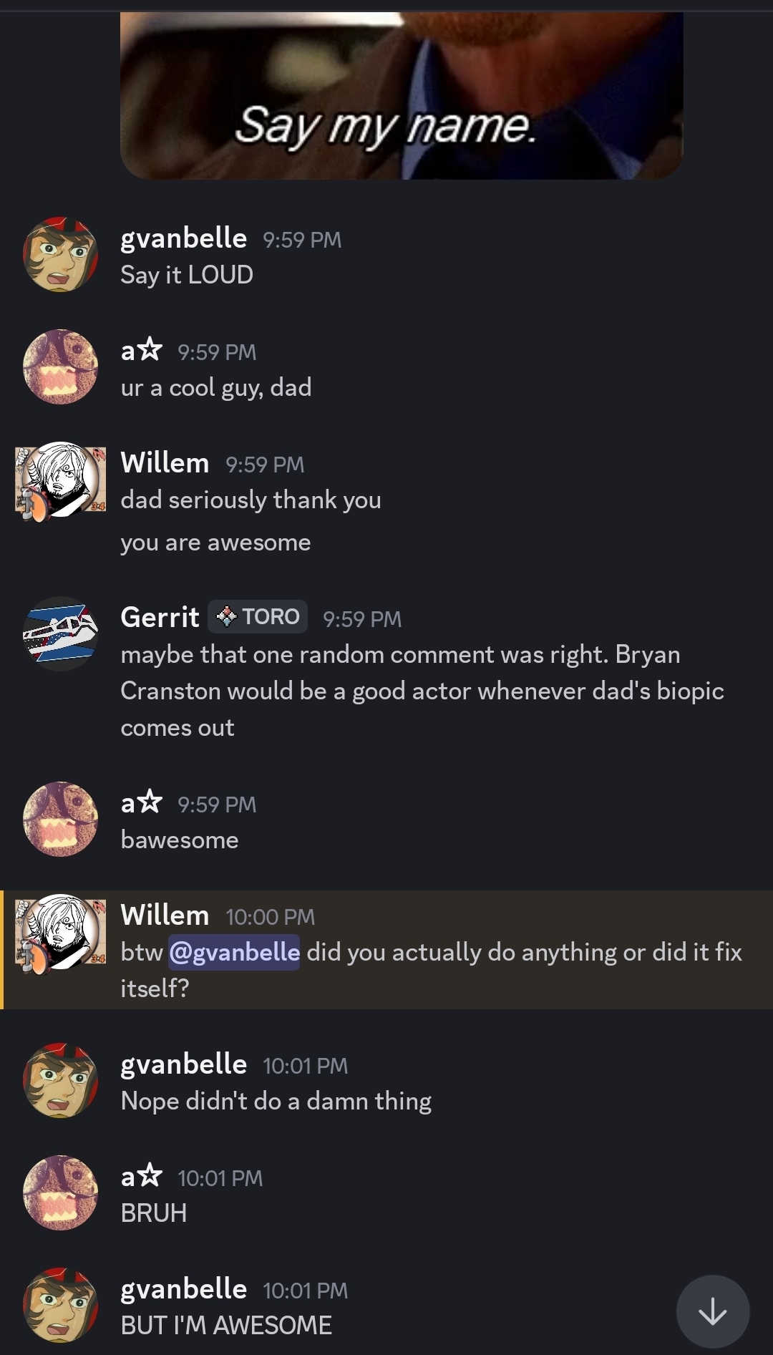Click the 10:00 PM timestamp on Willem's message
Viewport: 773px width, 1355px height.
click(270, 917)
